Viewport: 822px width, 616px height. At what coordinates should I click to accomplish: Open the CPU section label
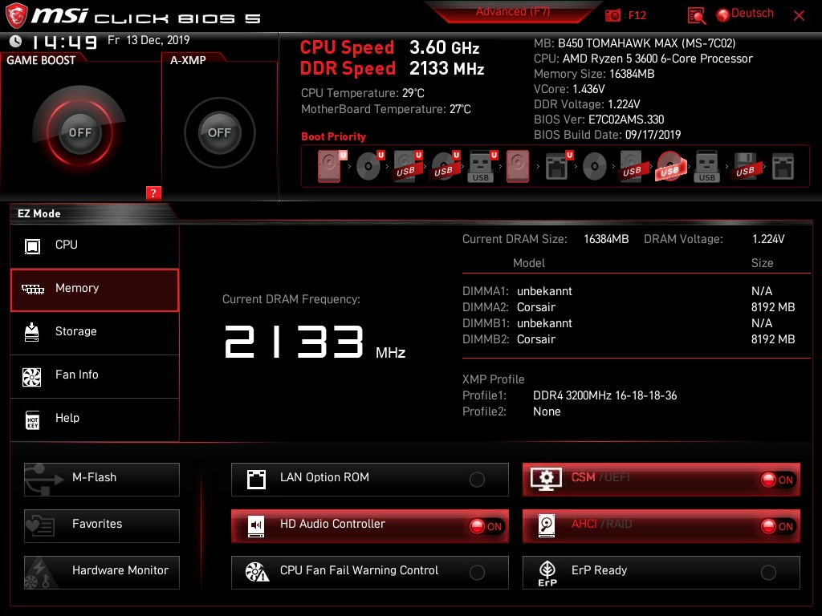[x=67, y=245]
